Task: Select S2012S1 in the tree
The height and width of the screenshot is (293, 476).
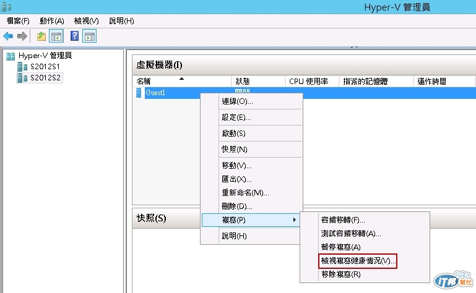Action: [45, 67]
